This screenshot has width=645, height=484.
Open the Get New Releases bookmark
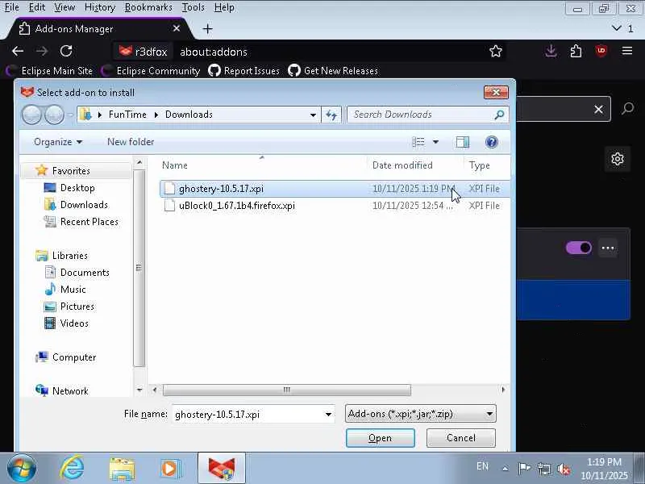(x=333, y=71)
